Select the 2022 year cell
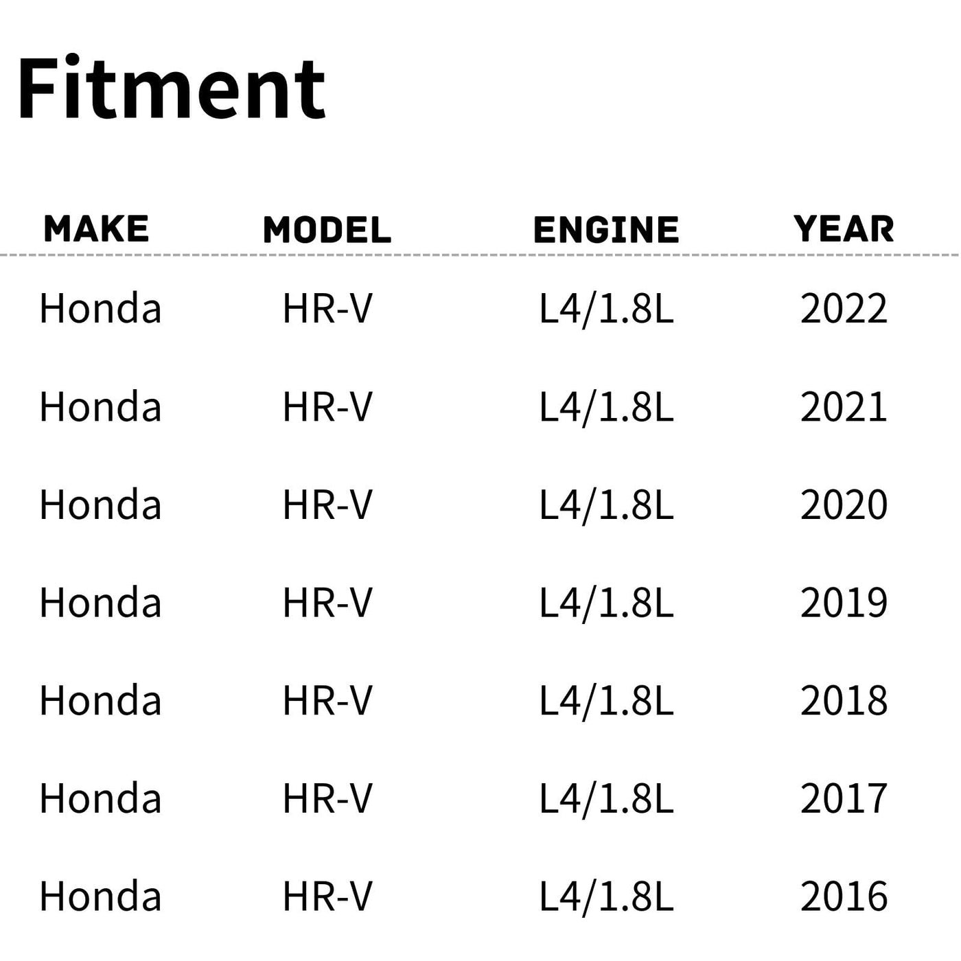This screenshot has width=961, height=961. [844, 309]
